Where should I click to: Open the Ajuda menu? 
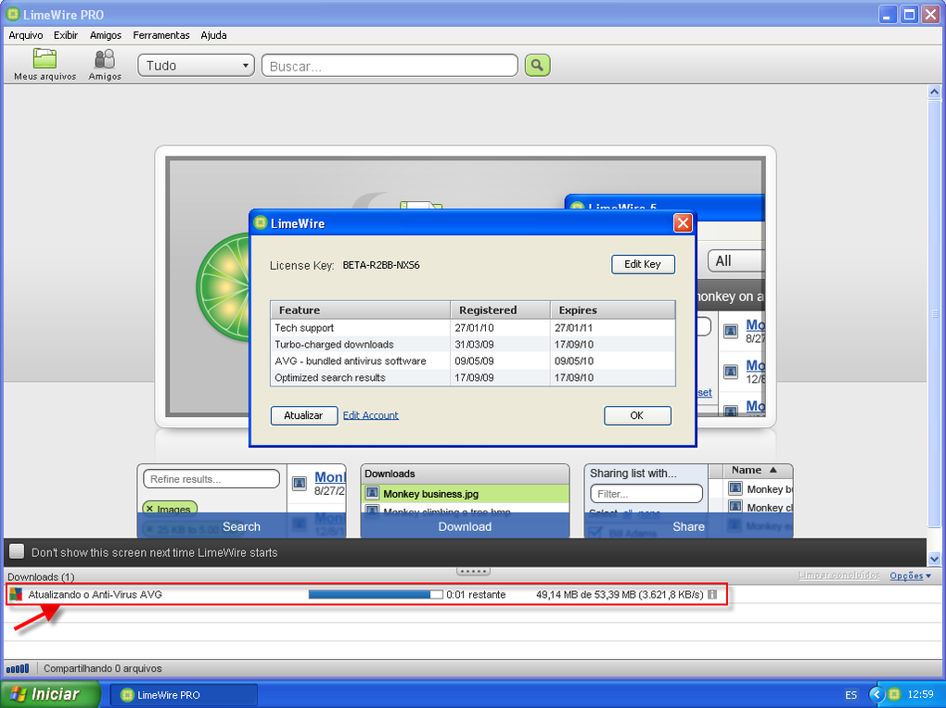[x=213, y=35]
